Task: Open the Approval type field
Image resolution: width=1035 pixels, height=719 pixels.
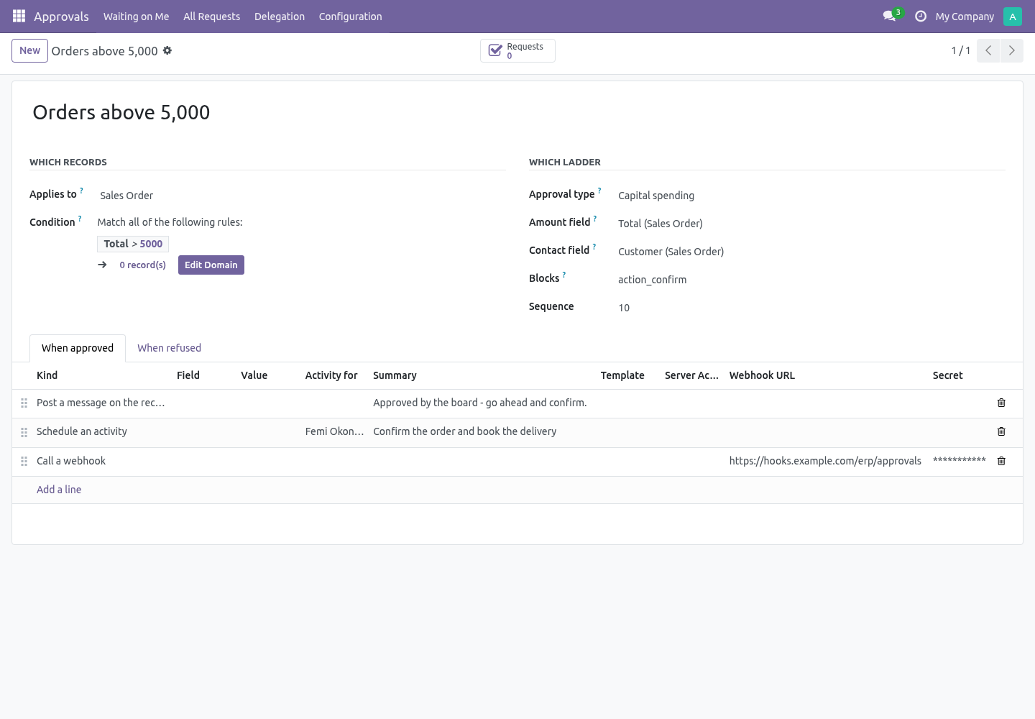Action: click(811, 195)
